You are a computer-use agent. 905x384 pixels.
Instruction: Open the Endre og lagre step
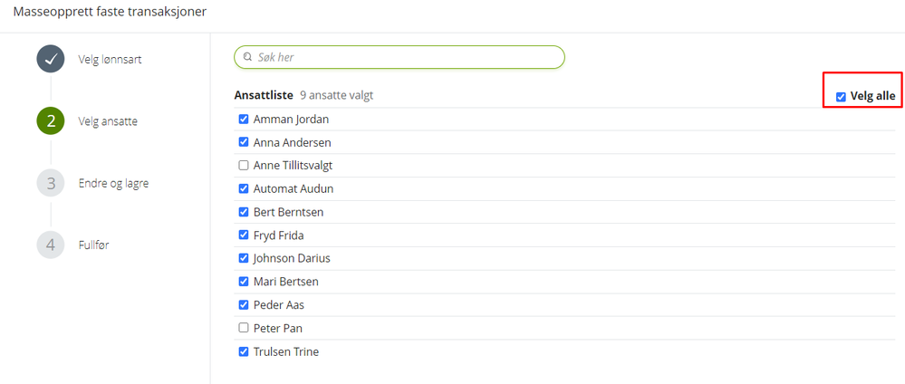pos(113,183)
